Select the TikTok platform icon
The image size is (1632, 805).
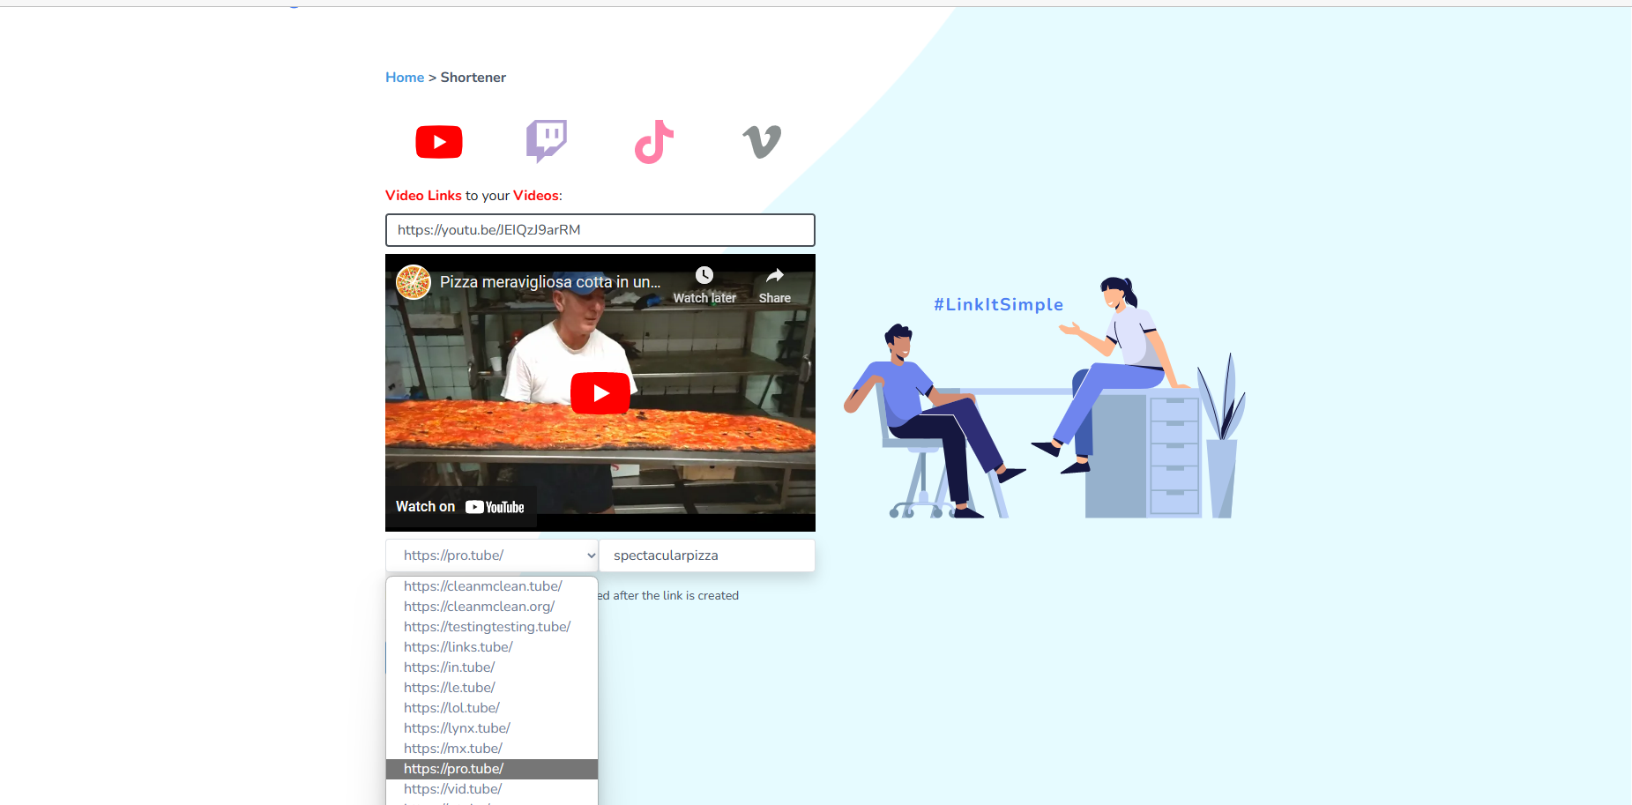click(654, 142)
